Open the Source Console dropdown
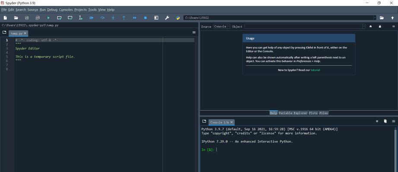Screen dimensions: 398x172 coord(222,26)
